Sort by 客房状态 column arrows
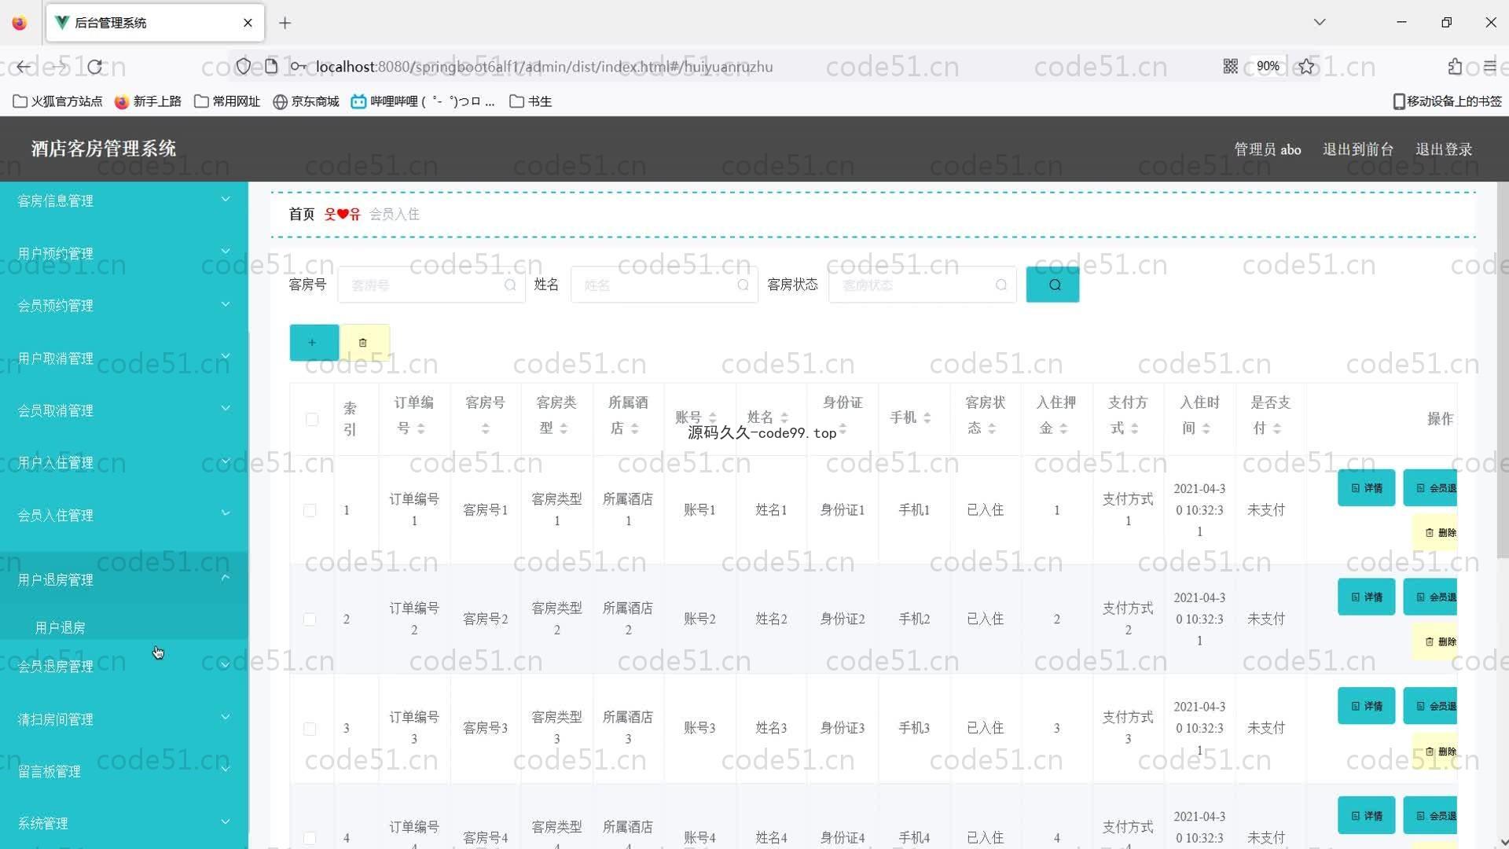Viewport: 1509px width, 849px height. pyautogui.click(x=992, y=428)
